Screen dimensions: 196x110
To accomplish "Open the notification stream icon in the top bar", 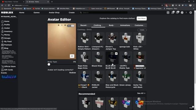I will 168,13.
